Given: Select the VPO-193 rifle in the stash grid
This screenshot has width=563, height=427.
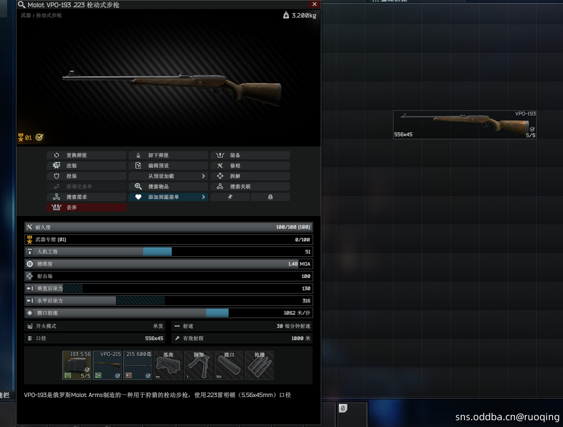Looking at the screenshot, I should [465, 124].
